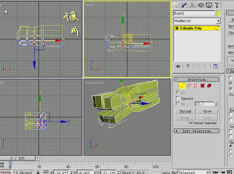Viewport: 234px width, 174px height.
Task: Select the Polygon sub-object level icon
Action: [x=202, y=86]
